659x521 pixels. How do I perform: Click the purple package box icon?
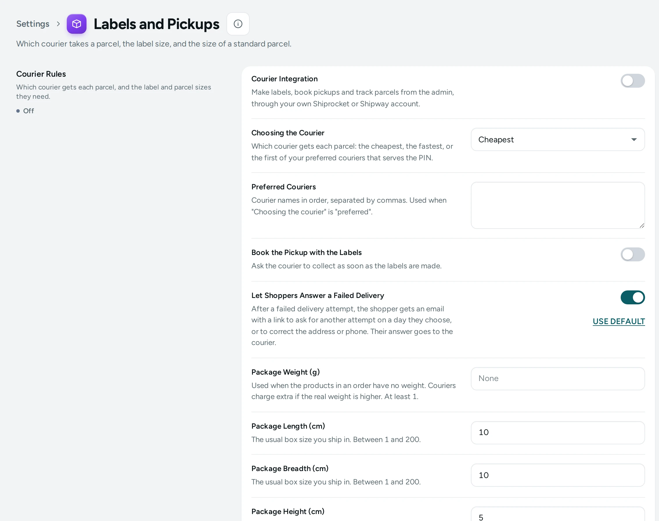[77, 24]
